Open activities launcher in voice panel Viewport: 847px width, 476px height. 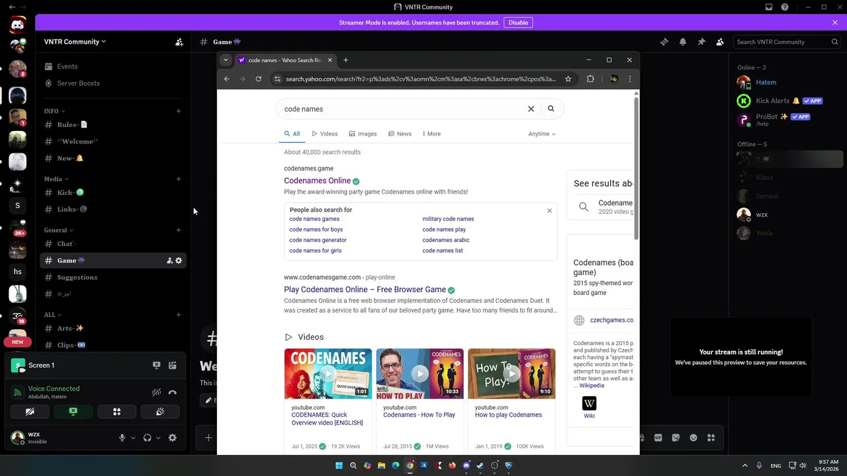tap(116, 411)
